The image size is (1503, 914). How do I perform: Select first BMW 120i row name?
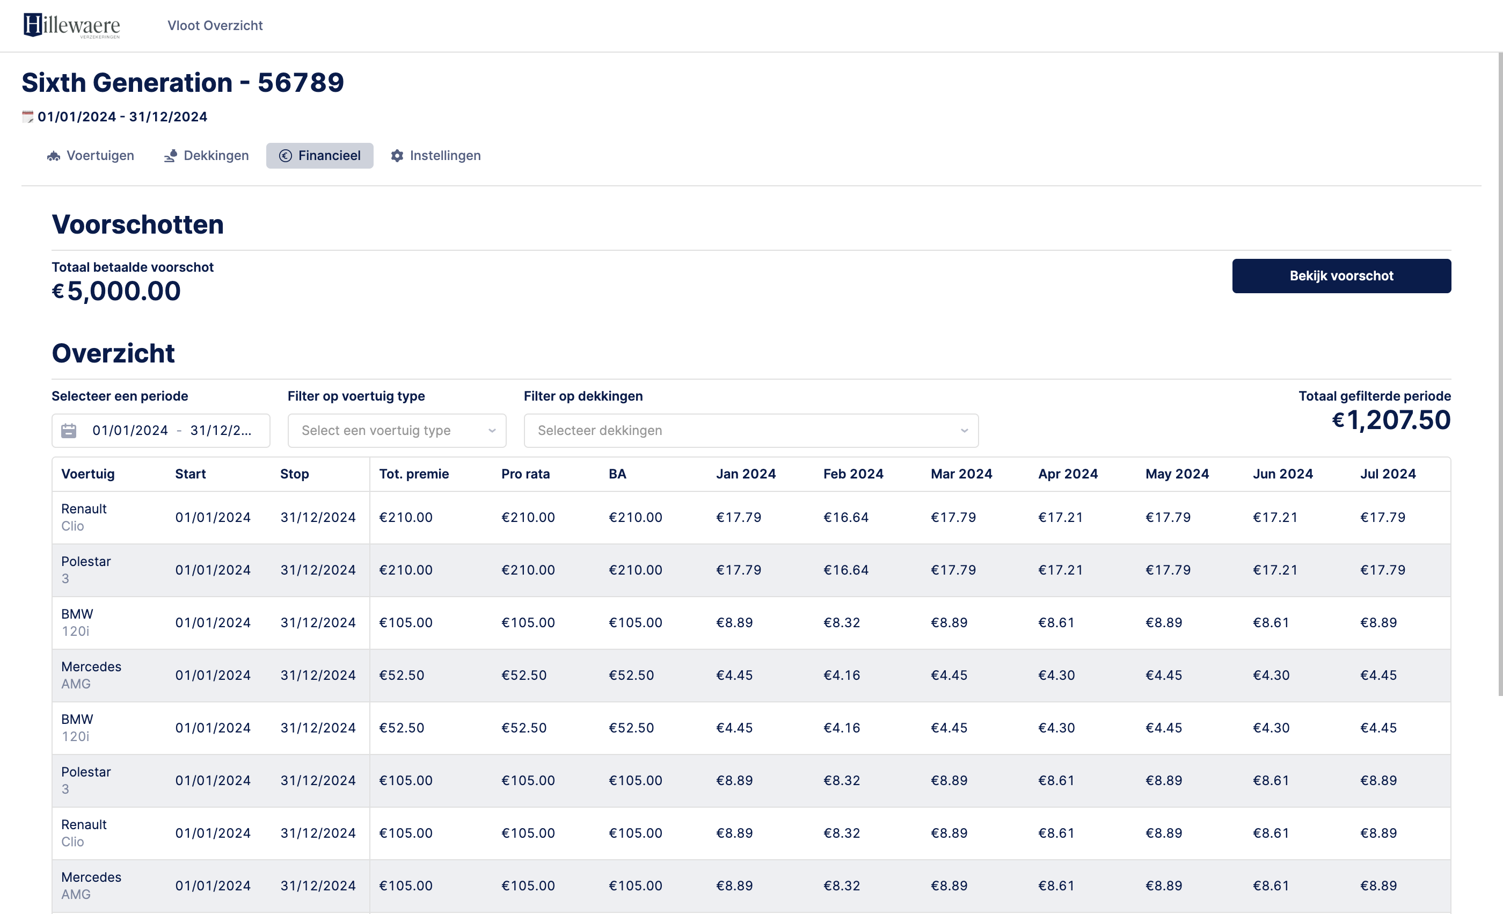click(x=77, y=622)
